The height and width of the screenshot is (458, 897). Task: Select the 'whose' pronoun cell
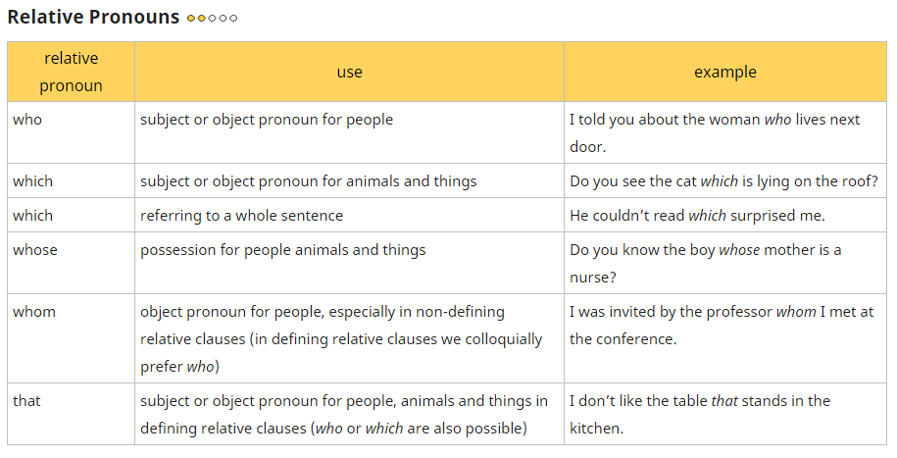[x=35, y=250]
